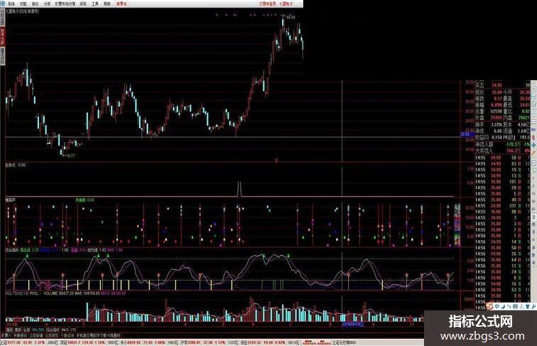Click the Sogou S input method icon
This screenshot has width=537, height=346.
pos(489,306)
